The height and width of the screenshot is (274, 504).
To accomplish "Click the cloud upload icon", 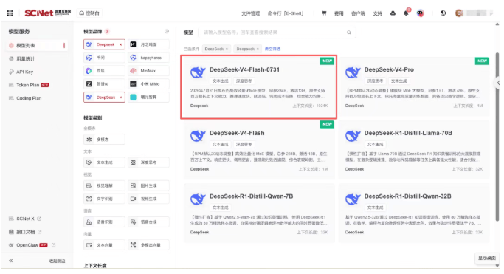I will click(393, 13).
